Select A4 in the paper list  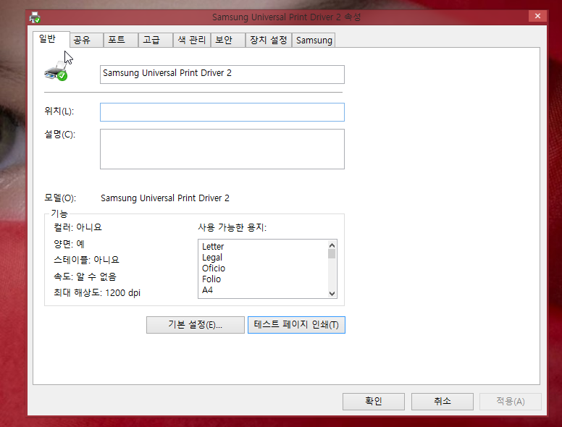point(208,289)
